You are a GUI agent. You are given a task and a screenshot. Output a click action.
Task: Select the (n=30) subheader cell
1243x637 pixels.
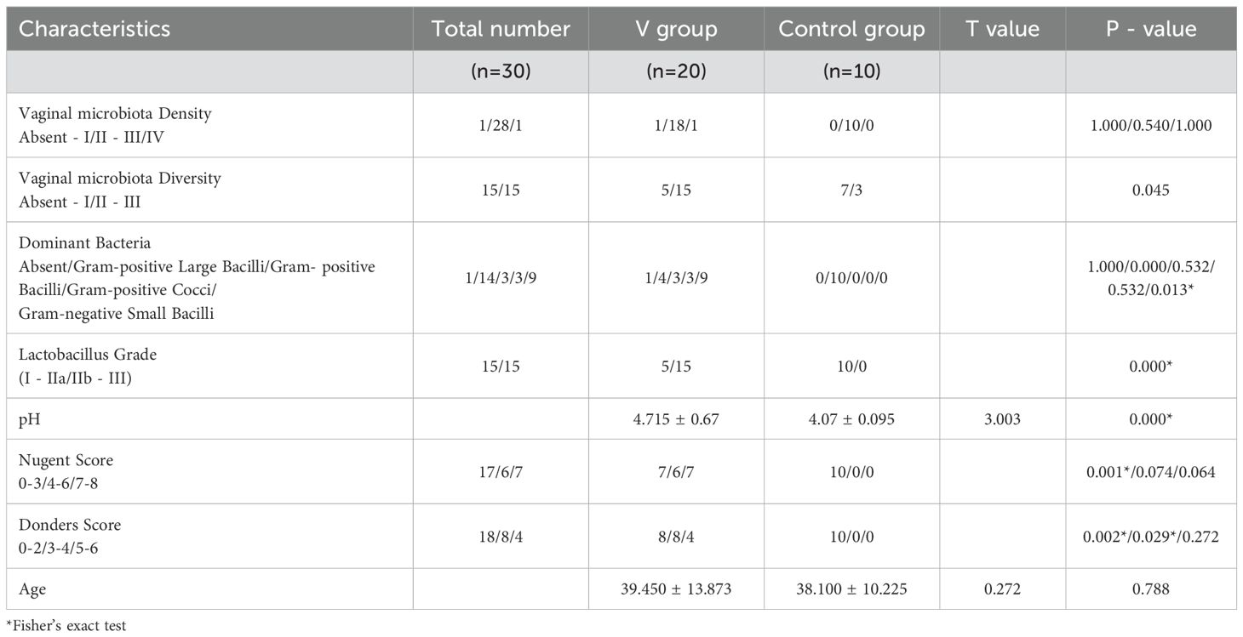click(501, 72)
